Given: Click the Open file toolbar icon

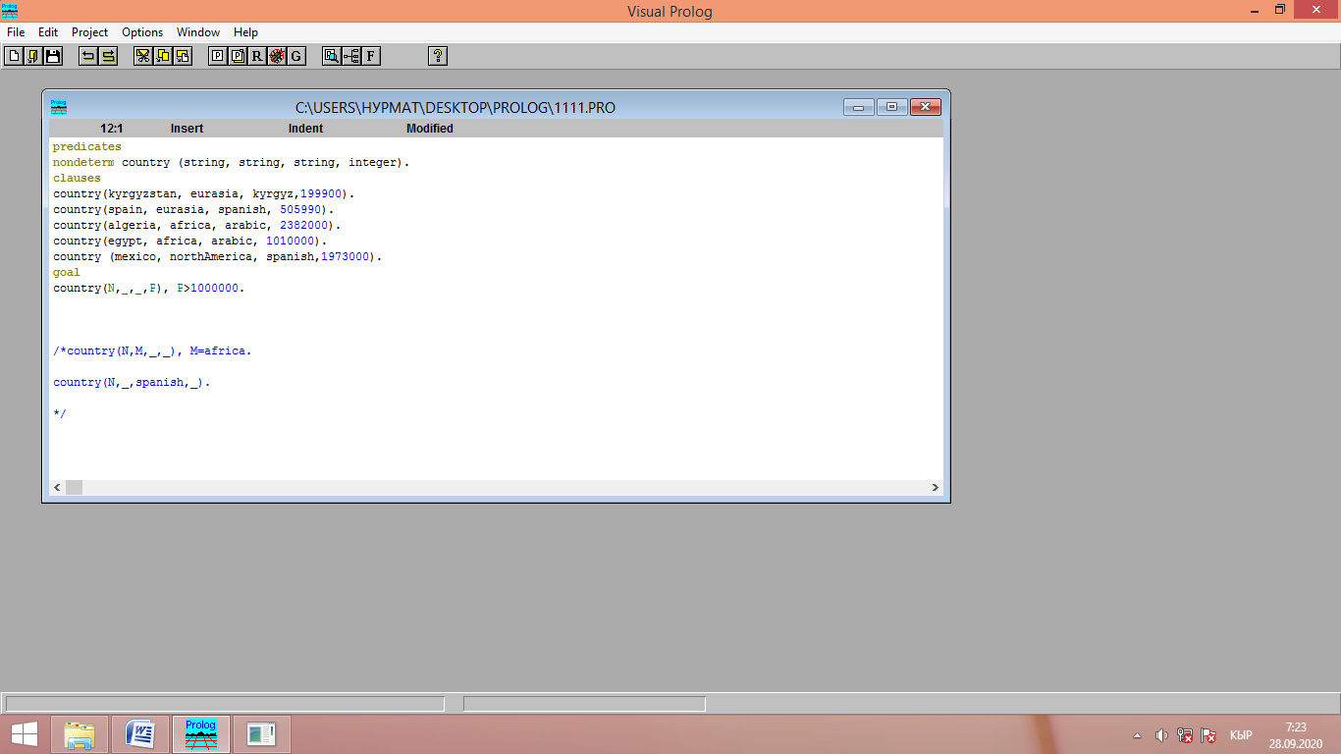Looking at the screenshot, I should click(33, 56).
